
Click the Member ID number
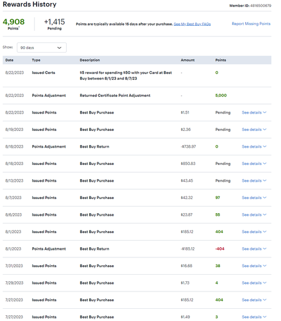click(x=260, y=6)
